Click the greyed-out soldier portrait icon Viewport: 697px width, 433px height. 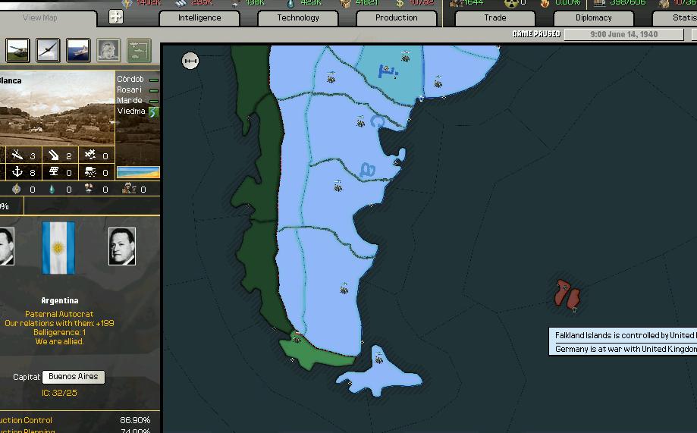pos(108,51)
